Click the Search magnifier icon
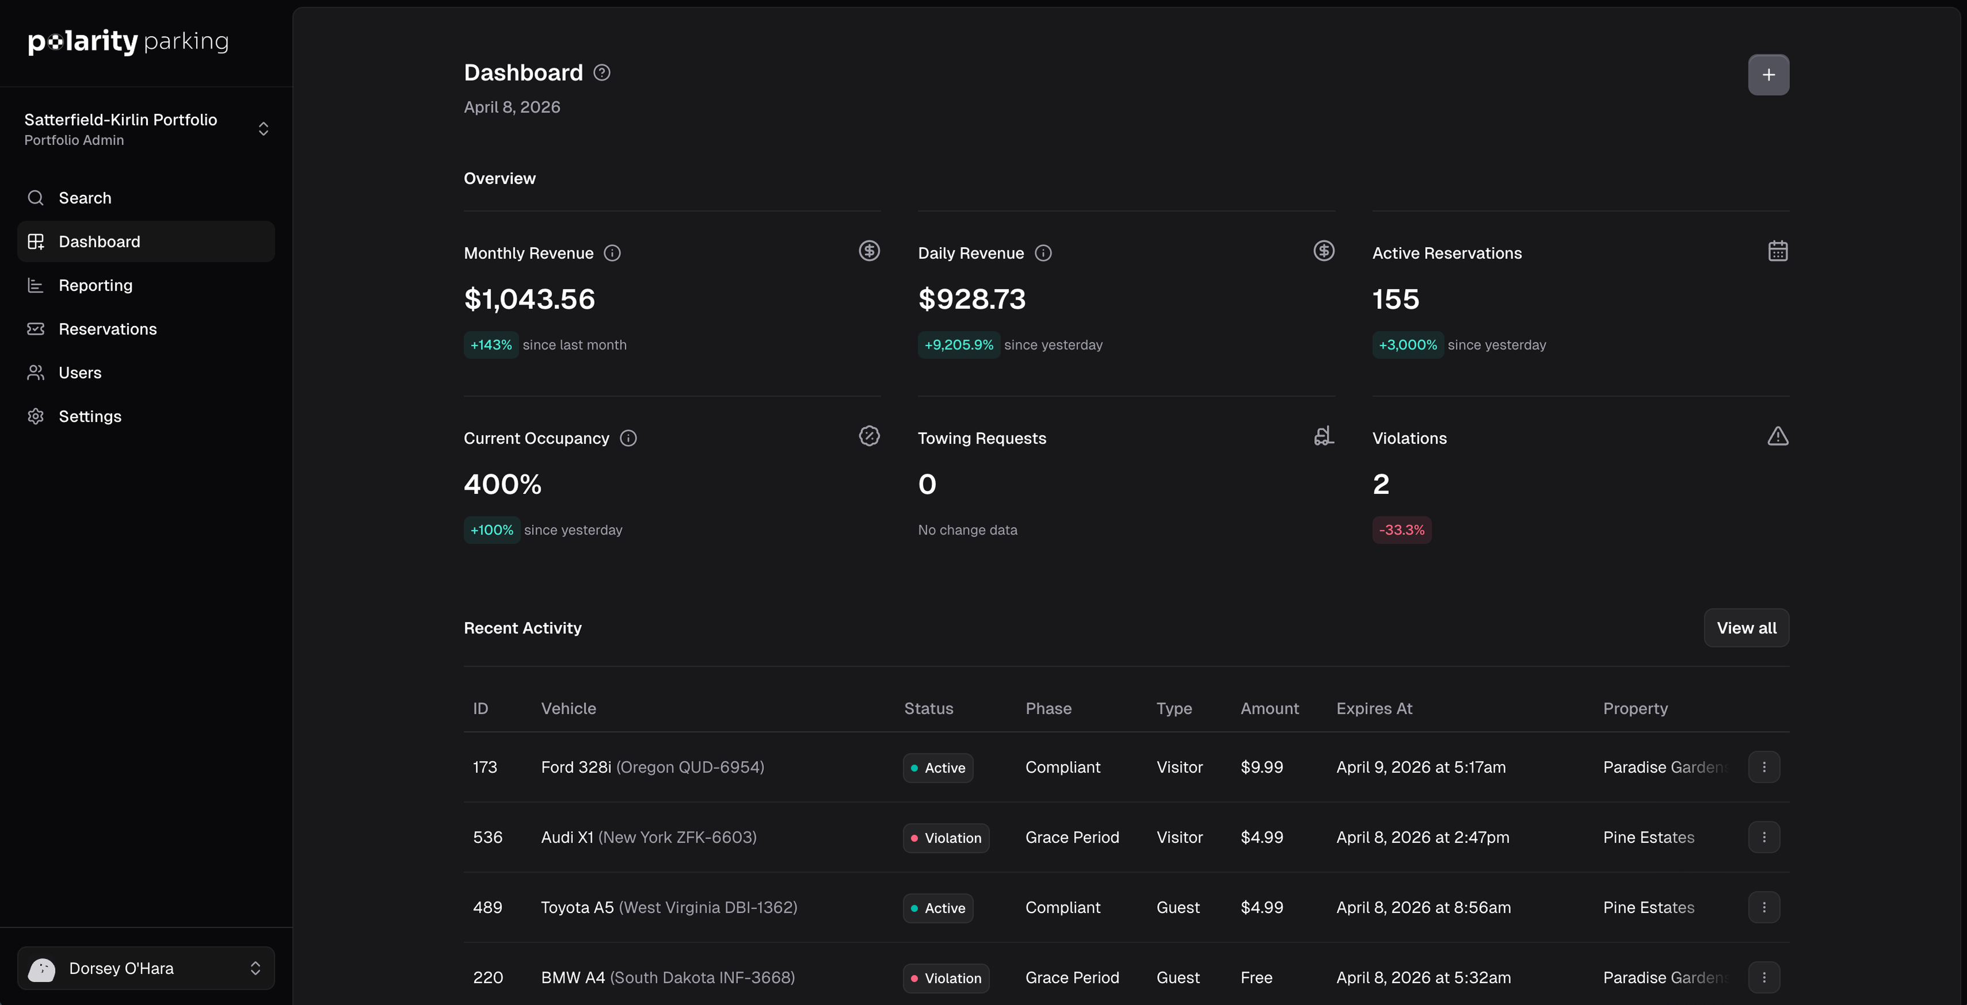1967x1005 pixels. pyautogui.click(x=36, y=198)
